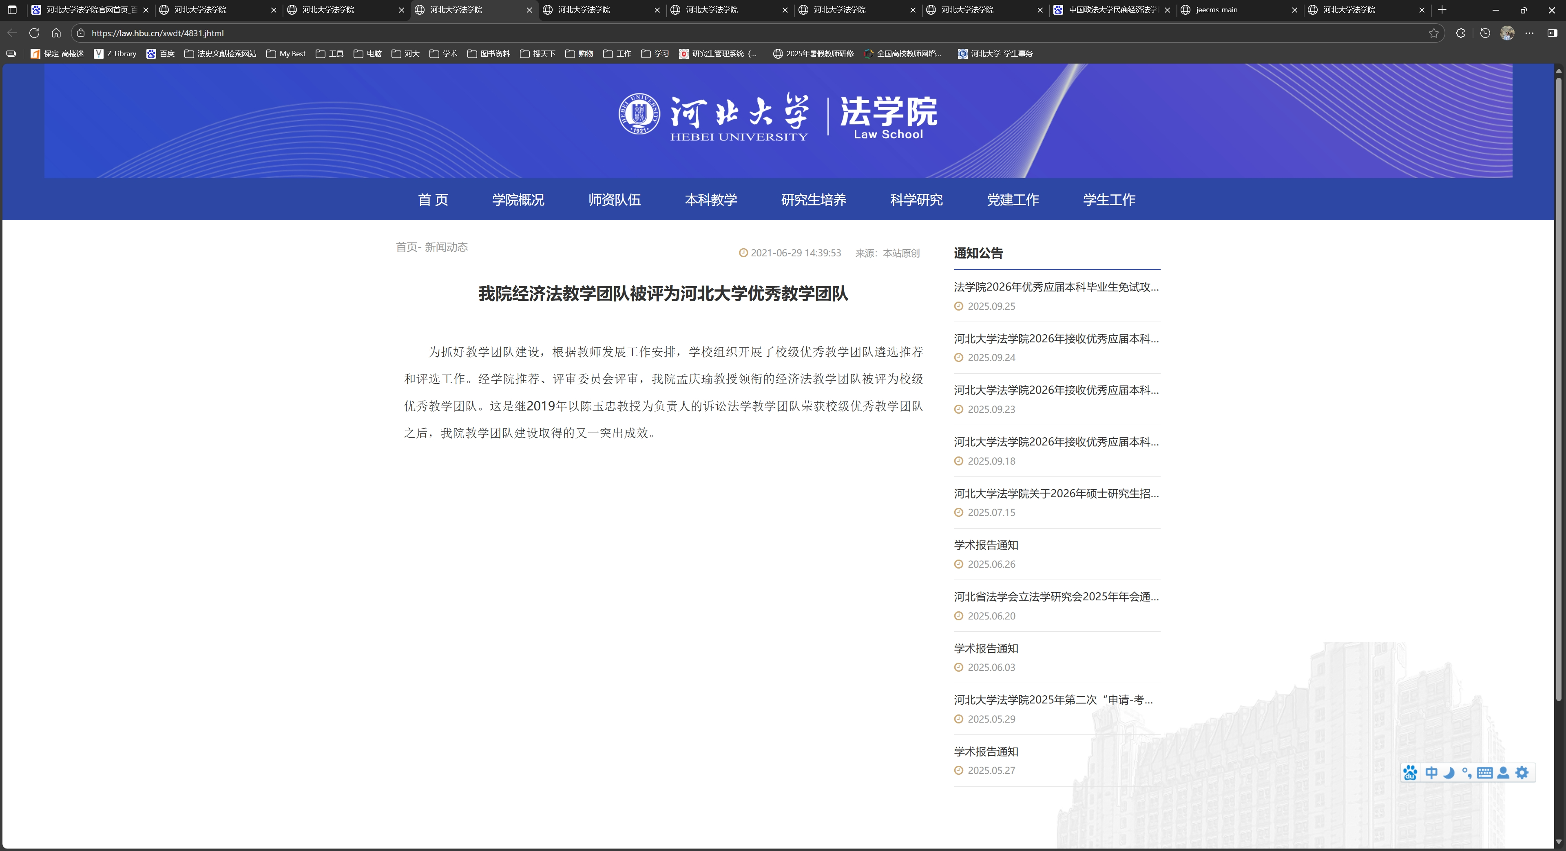Open the browser history clock icon
The image size is (1566, 851).
(1484, 33)
